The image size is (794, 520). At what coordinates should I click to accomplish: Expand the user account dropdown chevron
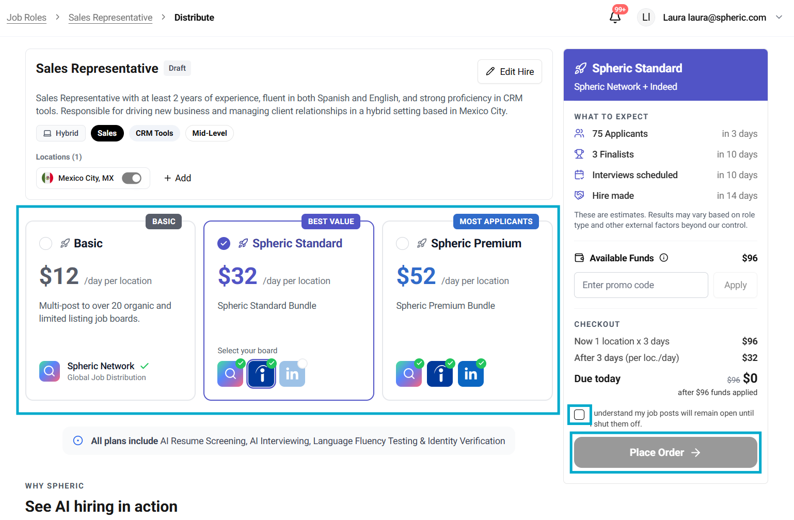779,17
